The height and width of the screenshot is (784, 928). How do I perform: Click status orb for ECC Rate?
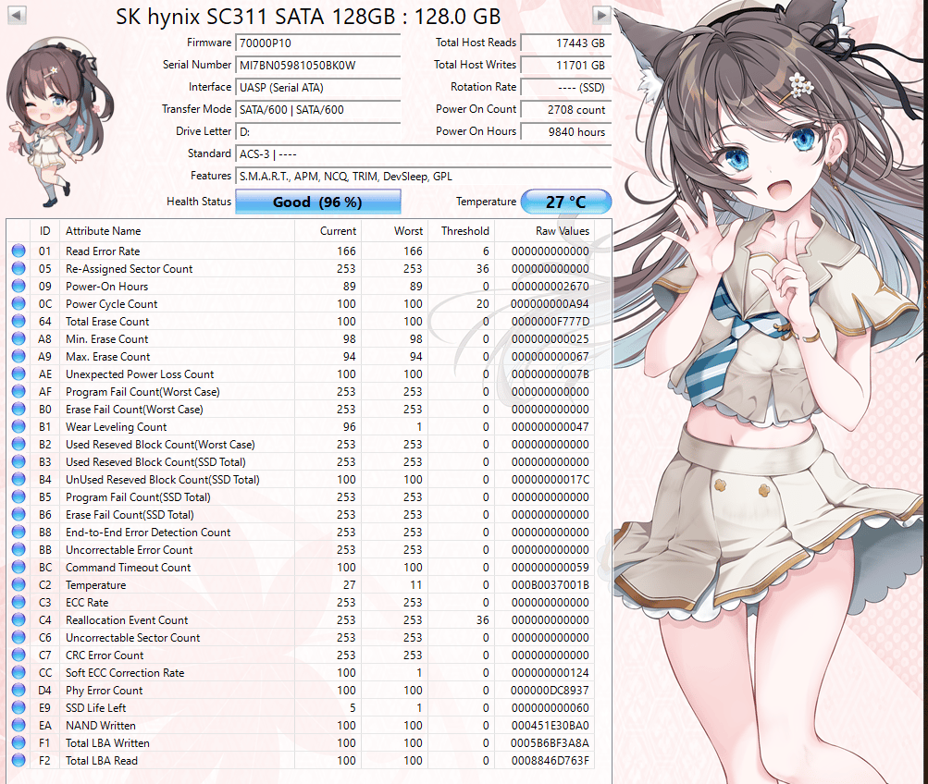click(x=19, y=602)
